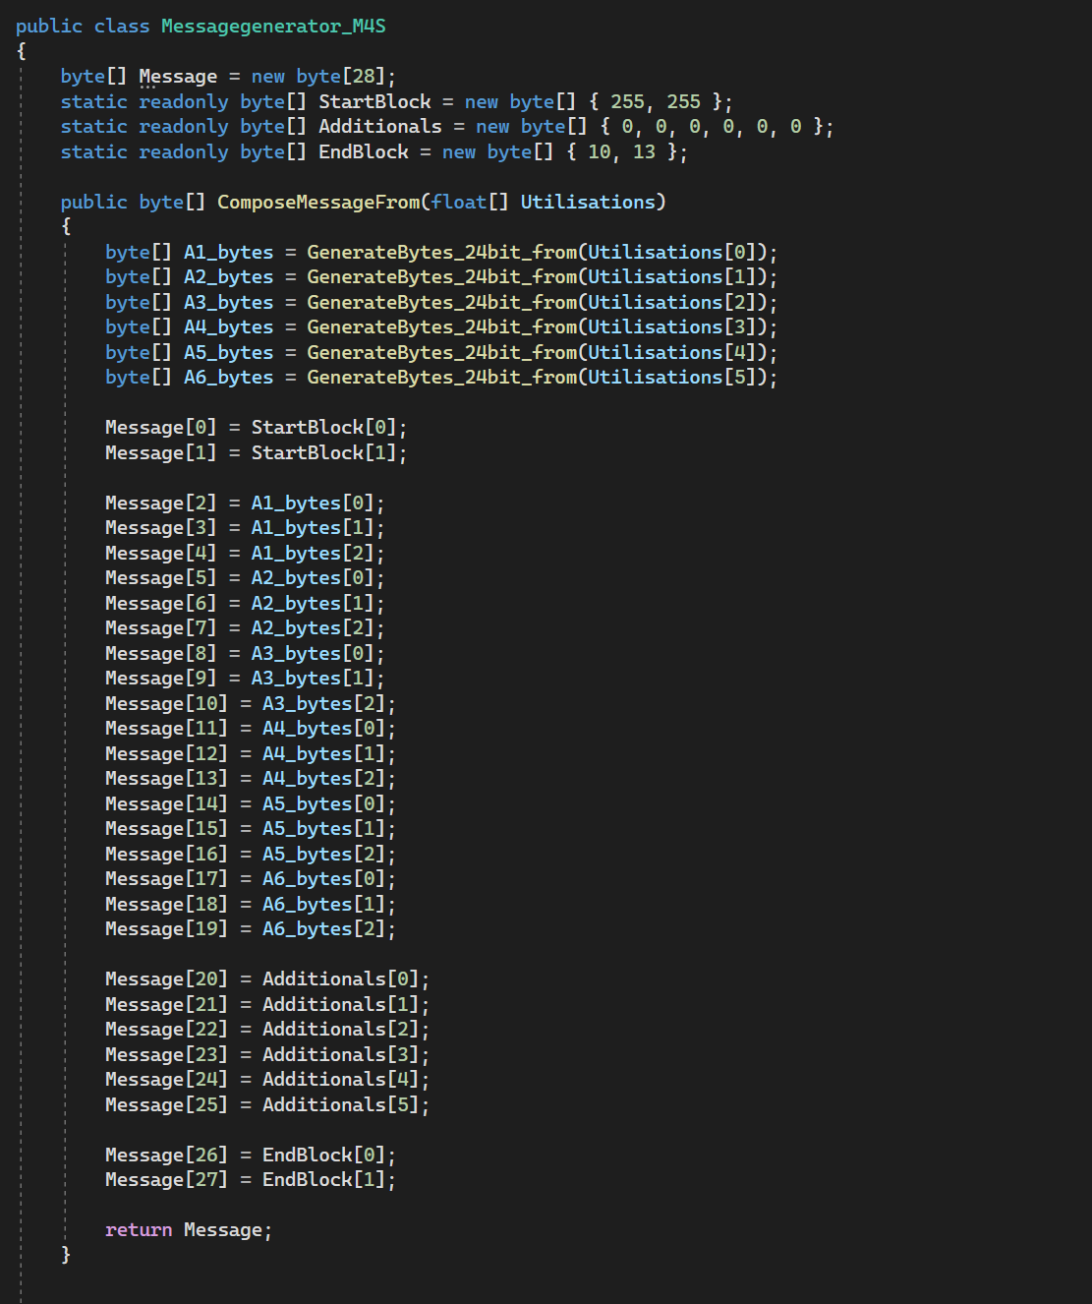Click the opening brace below the class declaration
The height and width of the screenshot is (1304, 1092).
(x=22, y=51)
